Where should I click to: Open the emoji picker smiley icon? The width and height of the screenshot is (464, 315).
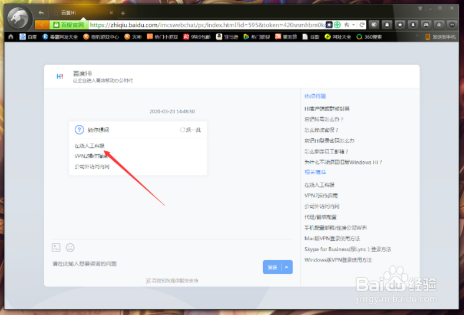tap(70, 247)
